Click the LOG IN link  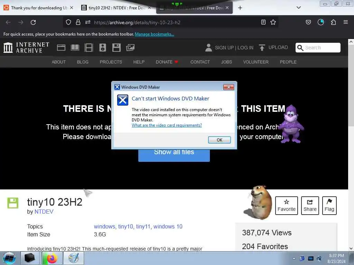pos(245,48)
